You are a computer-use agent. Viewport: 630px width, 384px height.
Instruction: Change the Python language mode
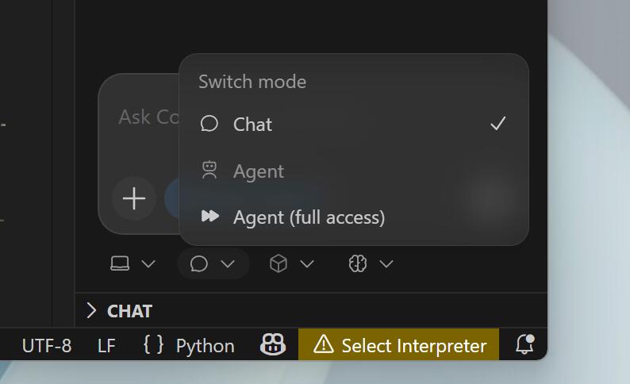coord(205,346)
